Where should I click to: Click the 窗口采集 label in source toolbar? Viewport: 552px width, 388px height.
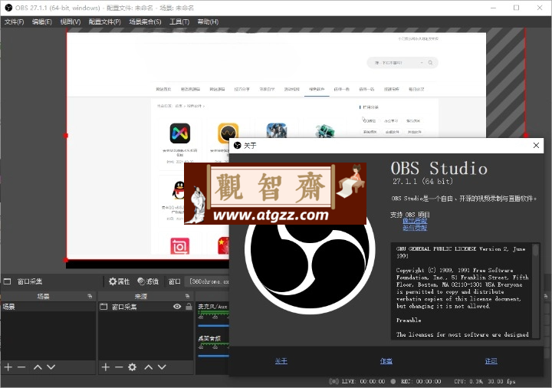click(x=30, y=281)
